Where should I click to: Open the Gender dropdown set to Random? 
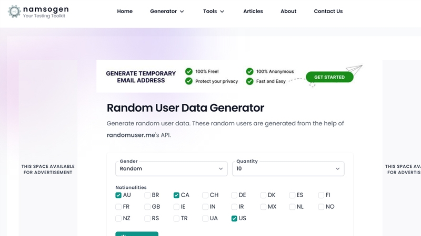172,168
